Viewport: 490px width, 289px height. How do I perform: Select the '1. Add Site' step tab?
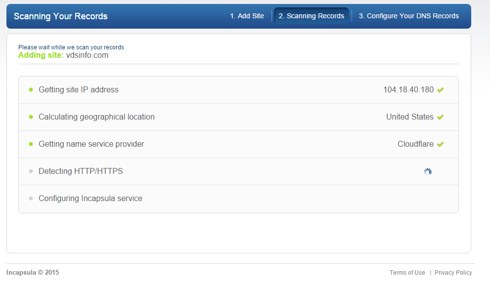pos(247,16)
